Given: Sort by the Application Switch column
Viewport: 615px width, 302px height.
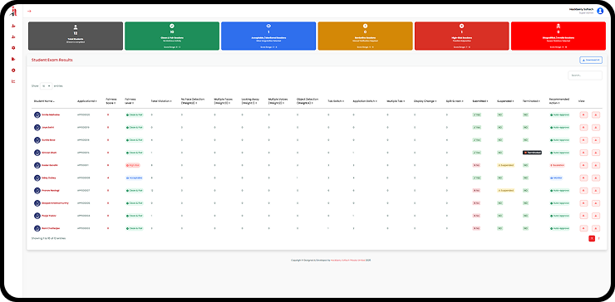Looking at the screenshot, I should (x=365, y=101).
